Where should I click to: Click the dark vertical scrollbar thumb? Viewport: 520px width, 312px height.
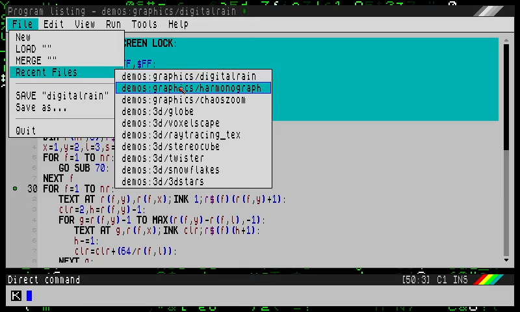(x=506, y=97)
